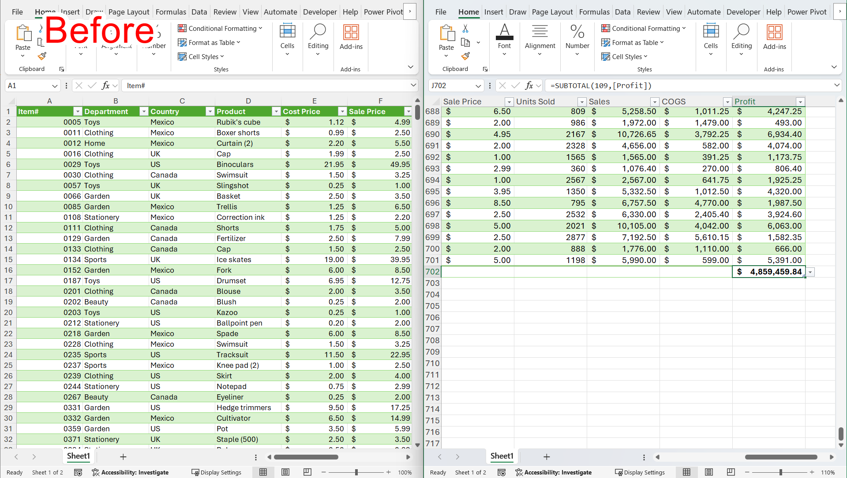Open Cells group in right window
847x478 pixels.
(711, 41)
